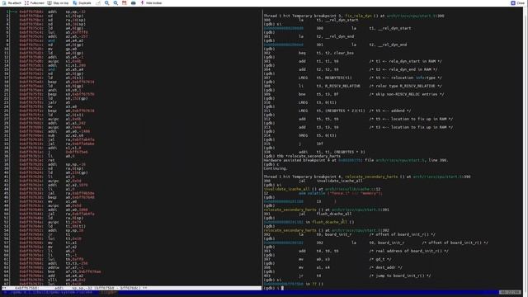Click the 'asm volatile' fence.i source line
Screen dimensions: 528x297
click(323, 193)
